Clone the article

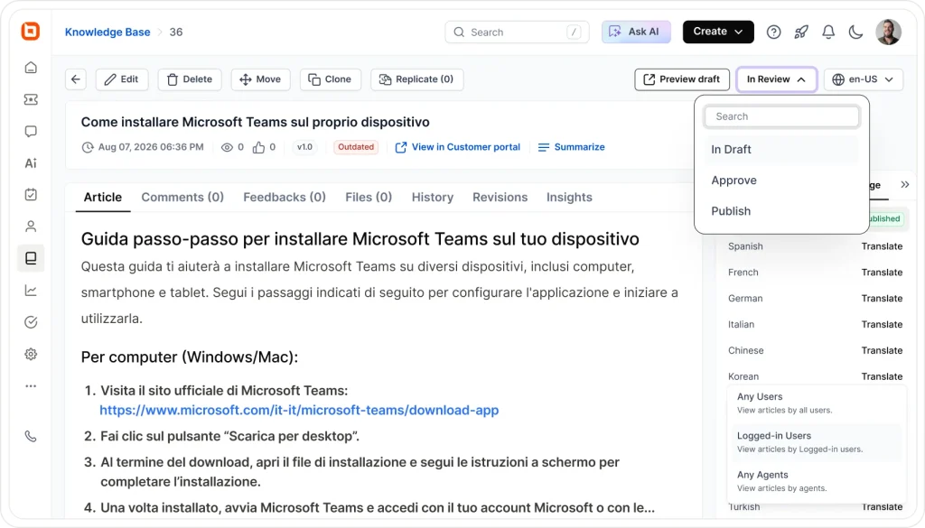point(330,79)
